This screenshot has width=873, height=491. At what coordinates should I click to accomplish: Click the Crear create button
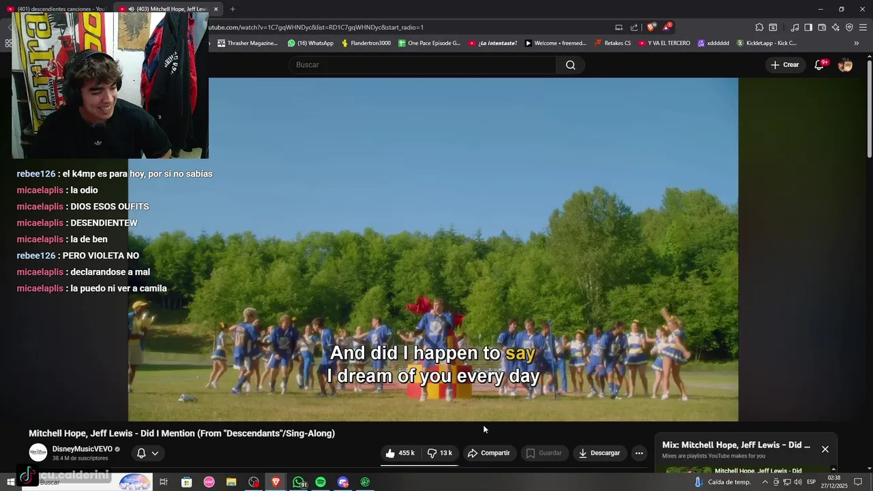(785, 65)
